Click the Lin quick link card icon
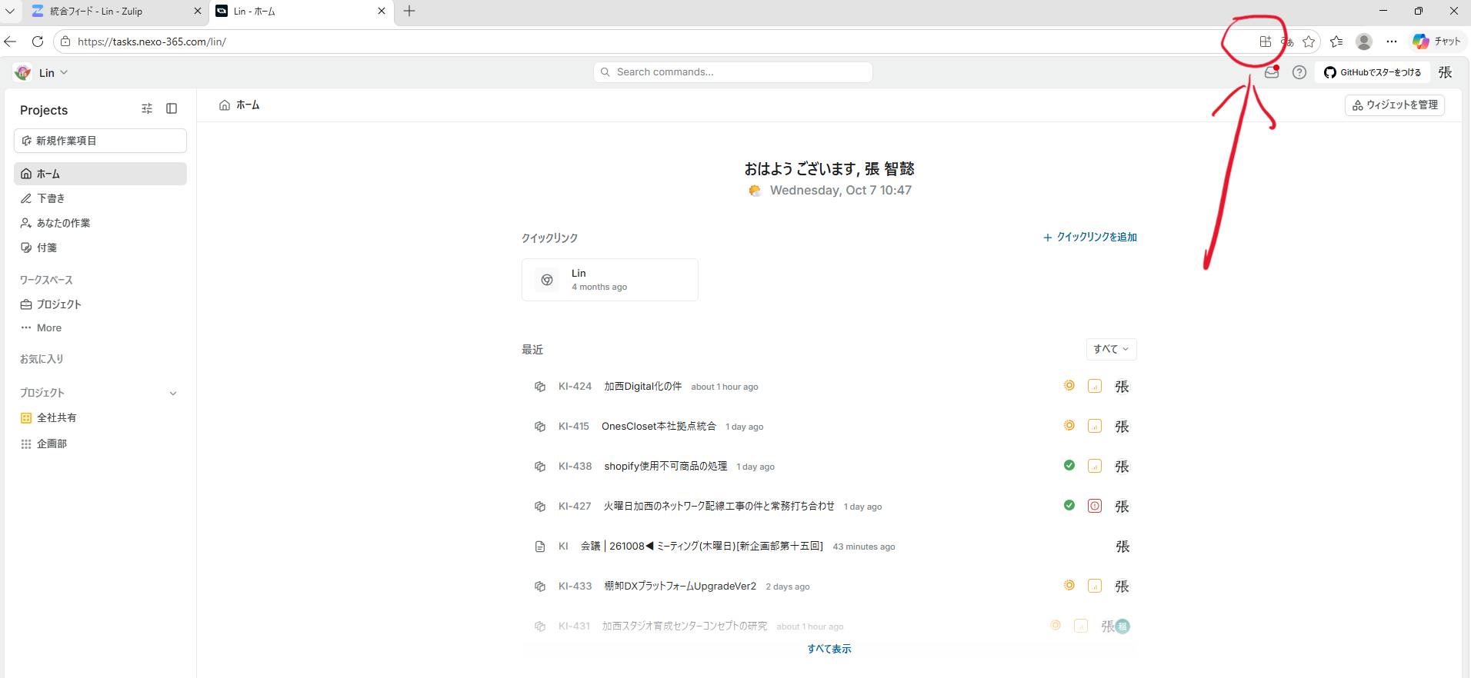The width and height of the screenshot is (1471, 678). point(547,280)
